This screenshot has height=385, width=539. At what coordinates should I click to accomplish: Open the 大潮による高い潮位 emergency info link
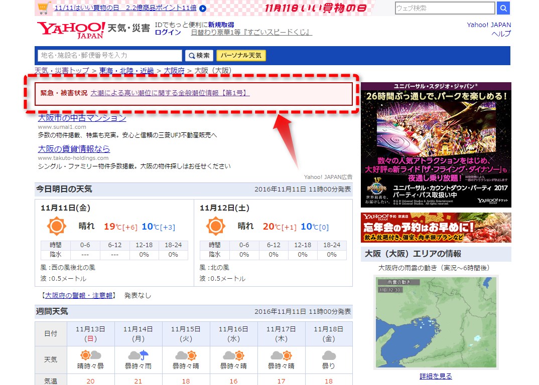coord(170,93)
